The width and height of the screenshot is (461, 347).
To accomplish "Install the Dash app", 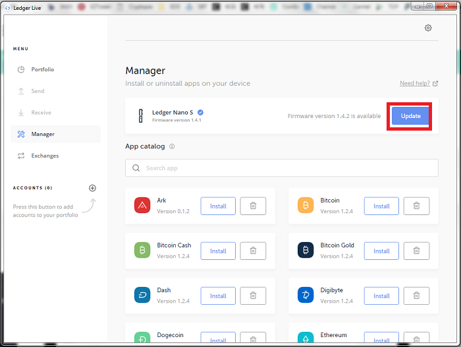I will [218, 296].
